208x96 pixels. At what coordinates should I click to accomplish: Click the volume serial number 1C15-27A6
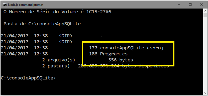point(99,12)
